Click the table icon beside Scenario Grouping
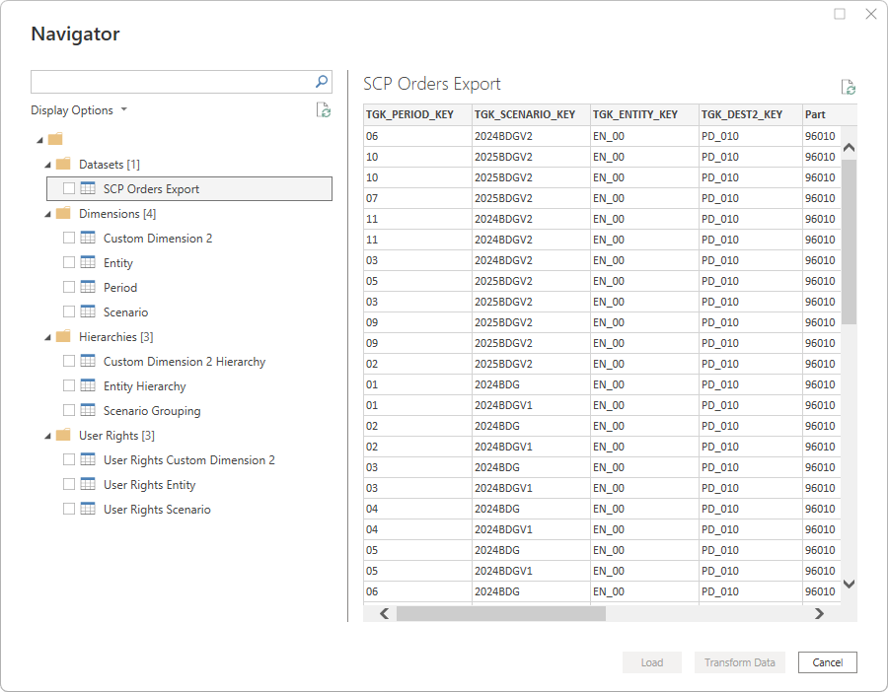Viewport: 888px width, 692px height. [87, 411]
